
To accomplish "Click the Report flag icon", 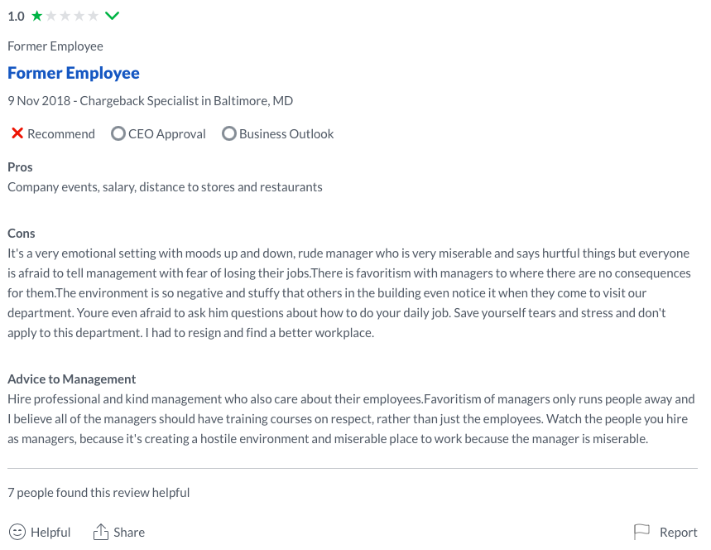I will tap(641, 532).
